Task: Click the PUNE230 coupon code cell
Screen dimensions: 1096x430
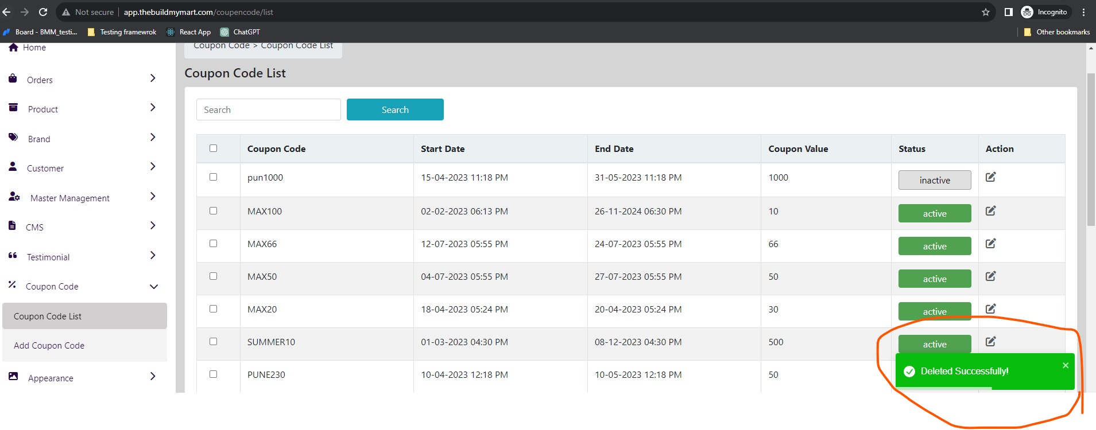Action: [266, 374]
